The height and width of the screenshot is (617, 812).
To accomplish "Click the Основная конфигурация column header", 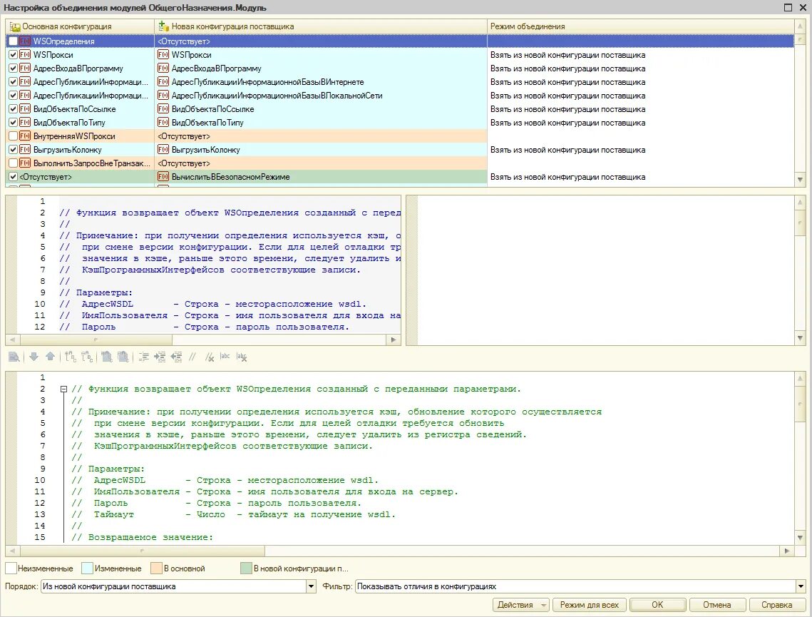I will coord(80,26).
